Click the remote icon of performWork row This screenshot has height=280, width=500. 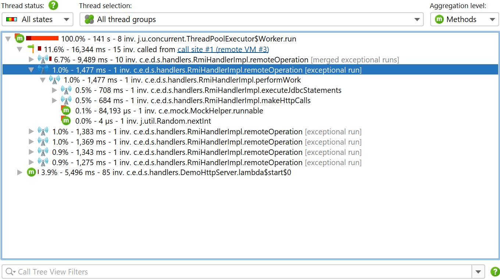pyautogui.click(x=54, y=80)
